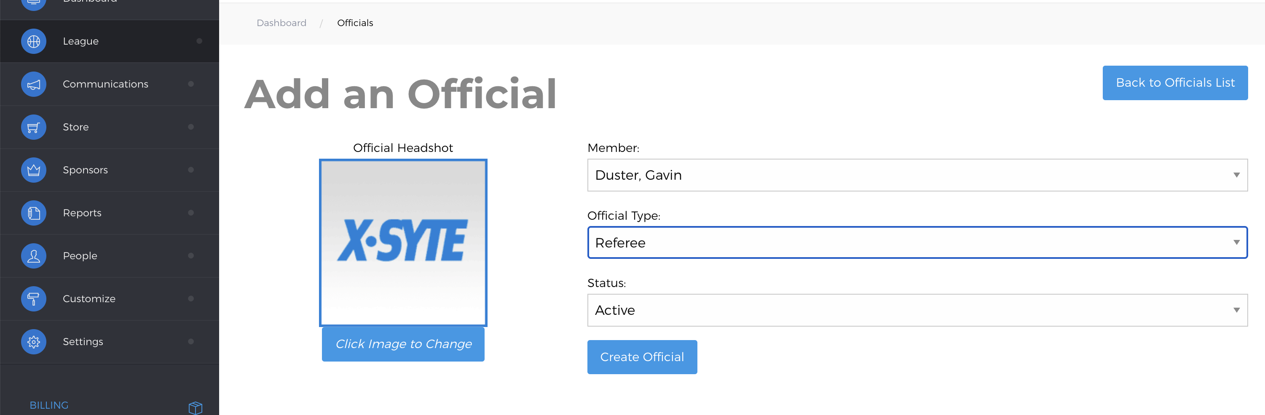This screenshot has width=1265, height=415.
Task: Open the Store menu
Action: tap(110, 127)
